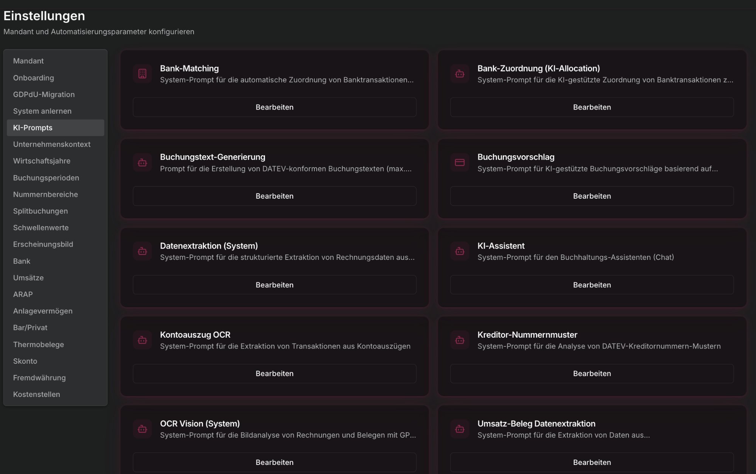Click Bearbeiten on the KI-Assistent card
This screenshot has height=474, width=756.
point(592,285)
